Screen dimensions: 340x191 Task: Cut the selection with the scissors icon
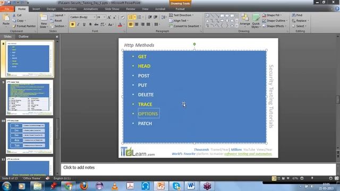pos(14,15)
